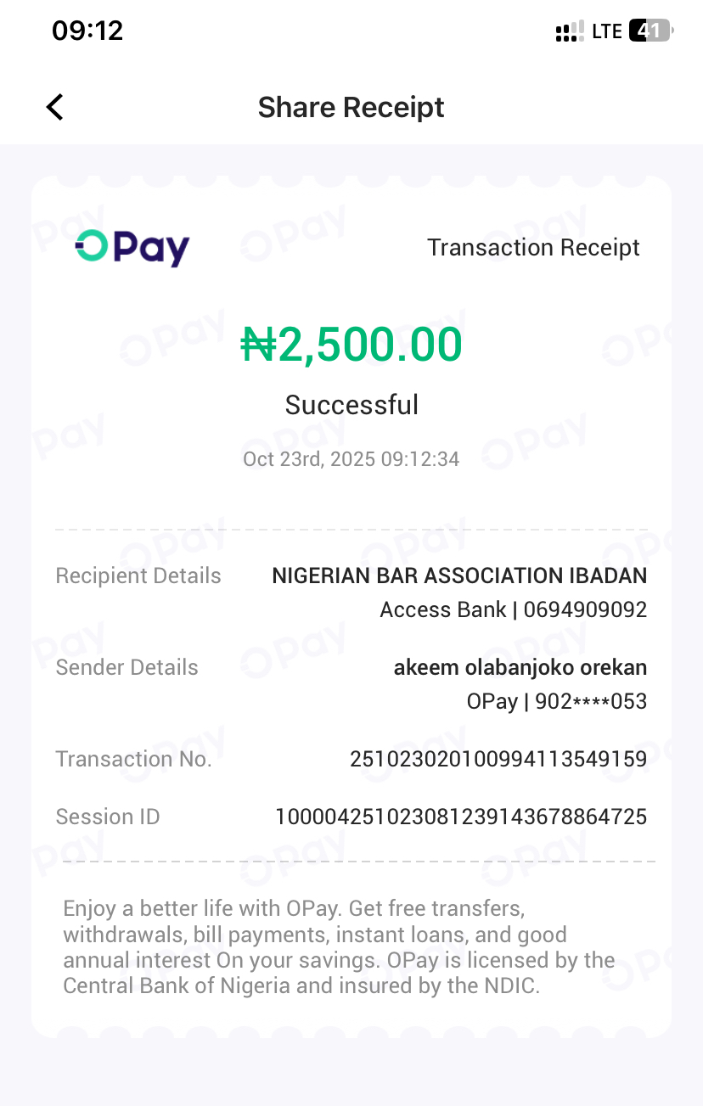Click the Sender Details label
This screenshot has height=1106, width=703.
[x=127, y=667]
